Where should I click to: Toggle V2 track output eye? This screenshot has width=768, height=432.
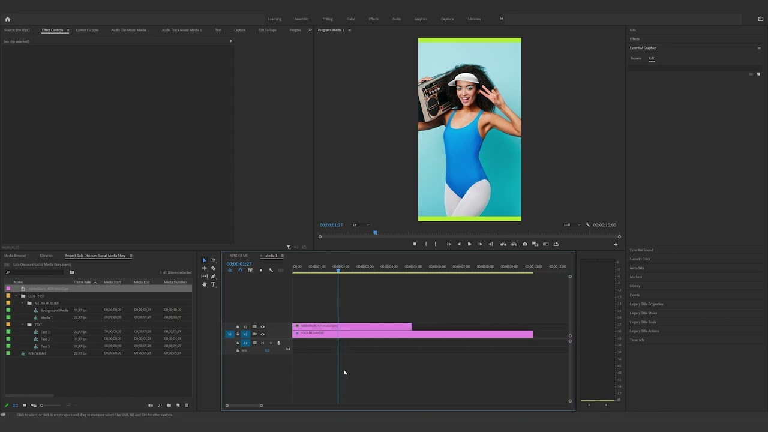pos(262,327)
